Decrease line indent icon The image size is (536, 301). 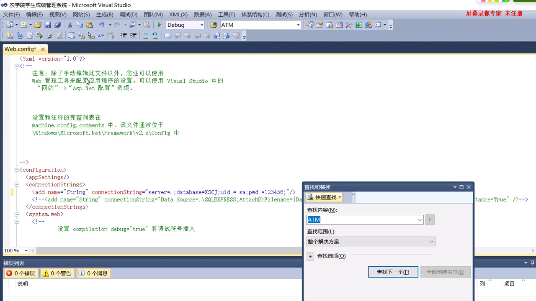[124, 36]
